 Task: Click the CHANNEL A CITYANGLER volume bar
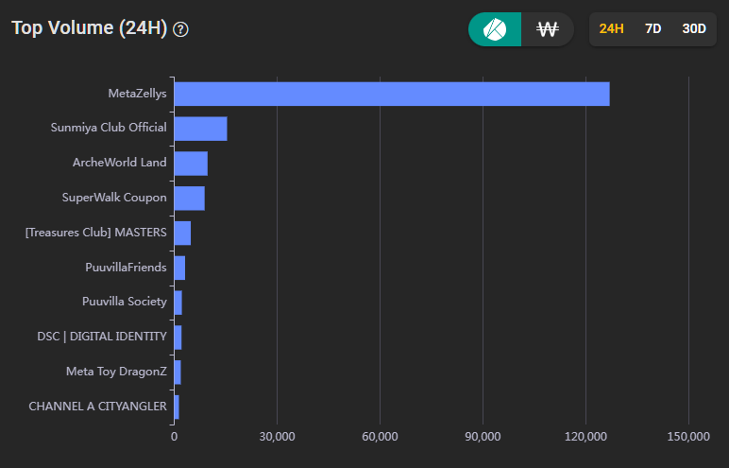point(177,407)
